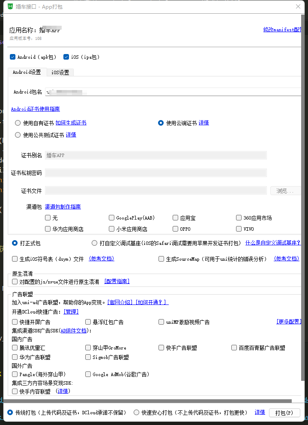Check the GooglePlay(AAB) channel checkbox
Image resolution: width=308 pixels, height=425 pixels.
tap(111, 217)
